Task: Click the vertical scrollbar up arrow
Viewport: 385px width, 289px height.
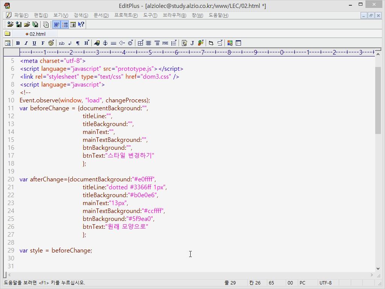Action: [x=378, y=54]
